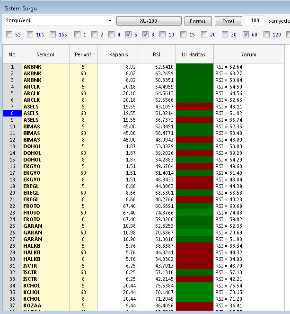Screen dimensions: 290x314
Task: Click the dark green heat map cell for row 2
Action: tap(194, 73)
